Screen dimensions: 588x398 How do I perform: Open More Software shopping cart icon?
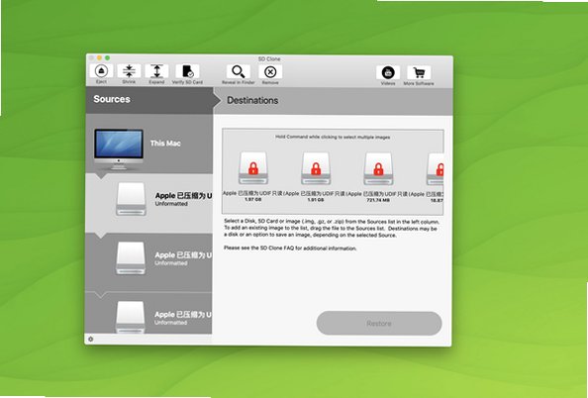(x=419, y=72)
